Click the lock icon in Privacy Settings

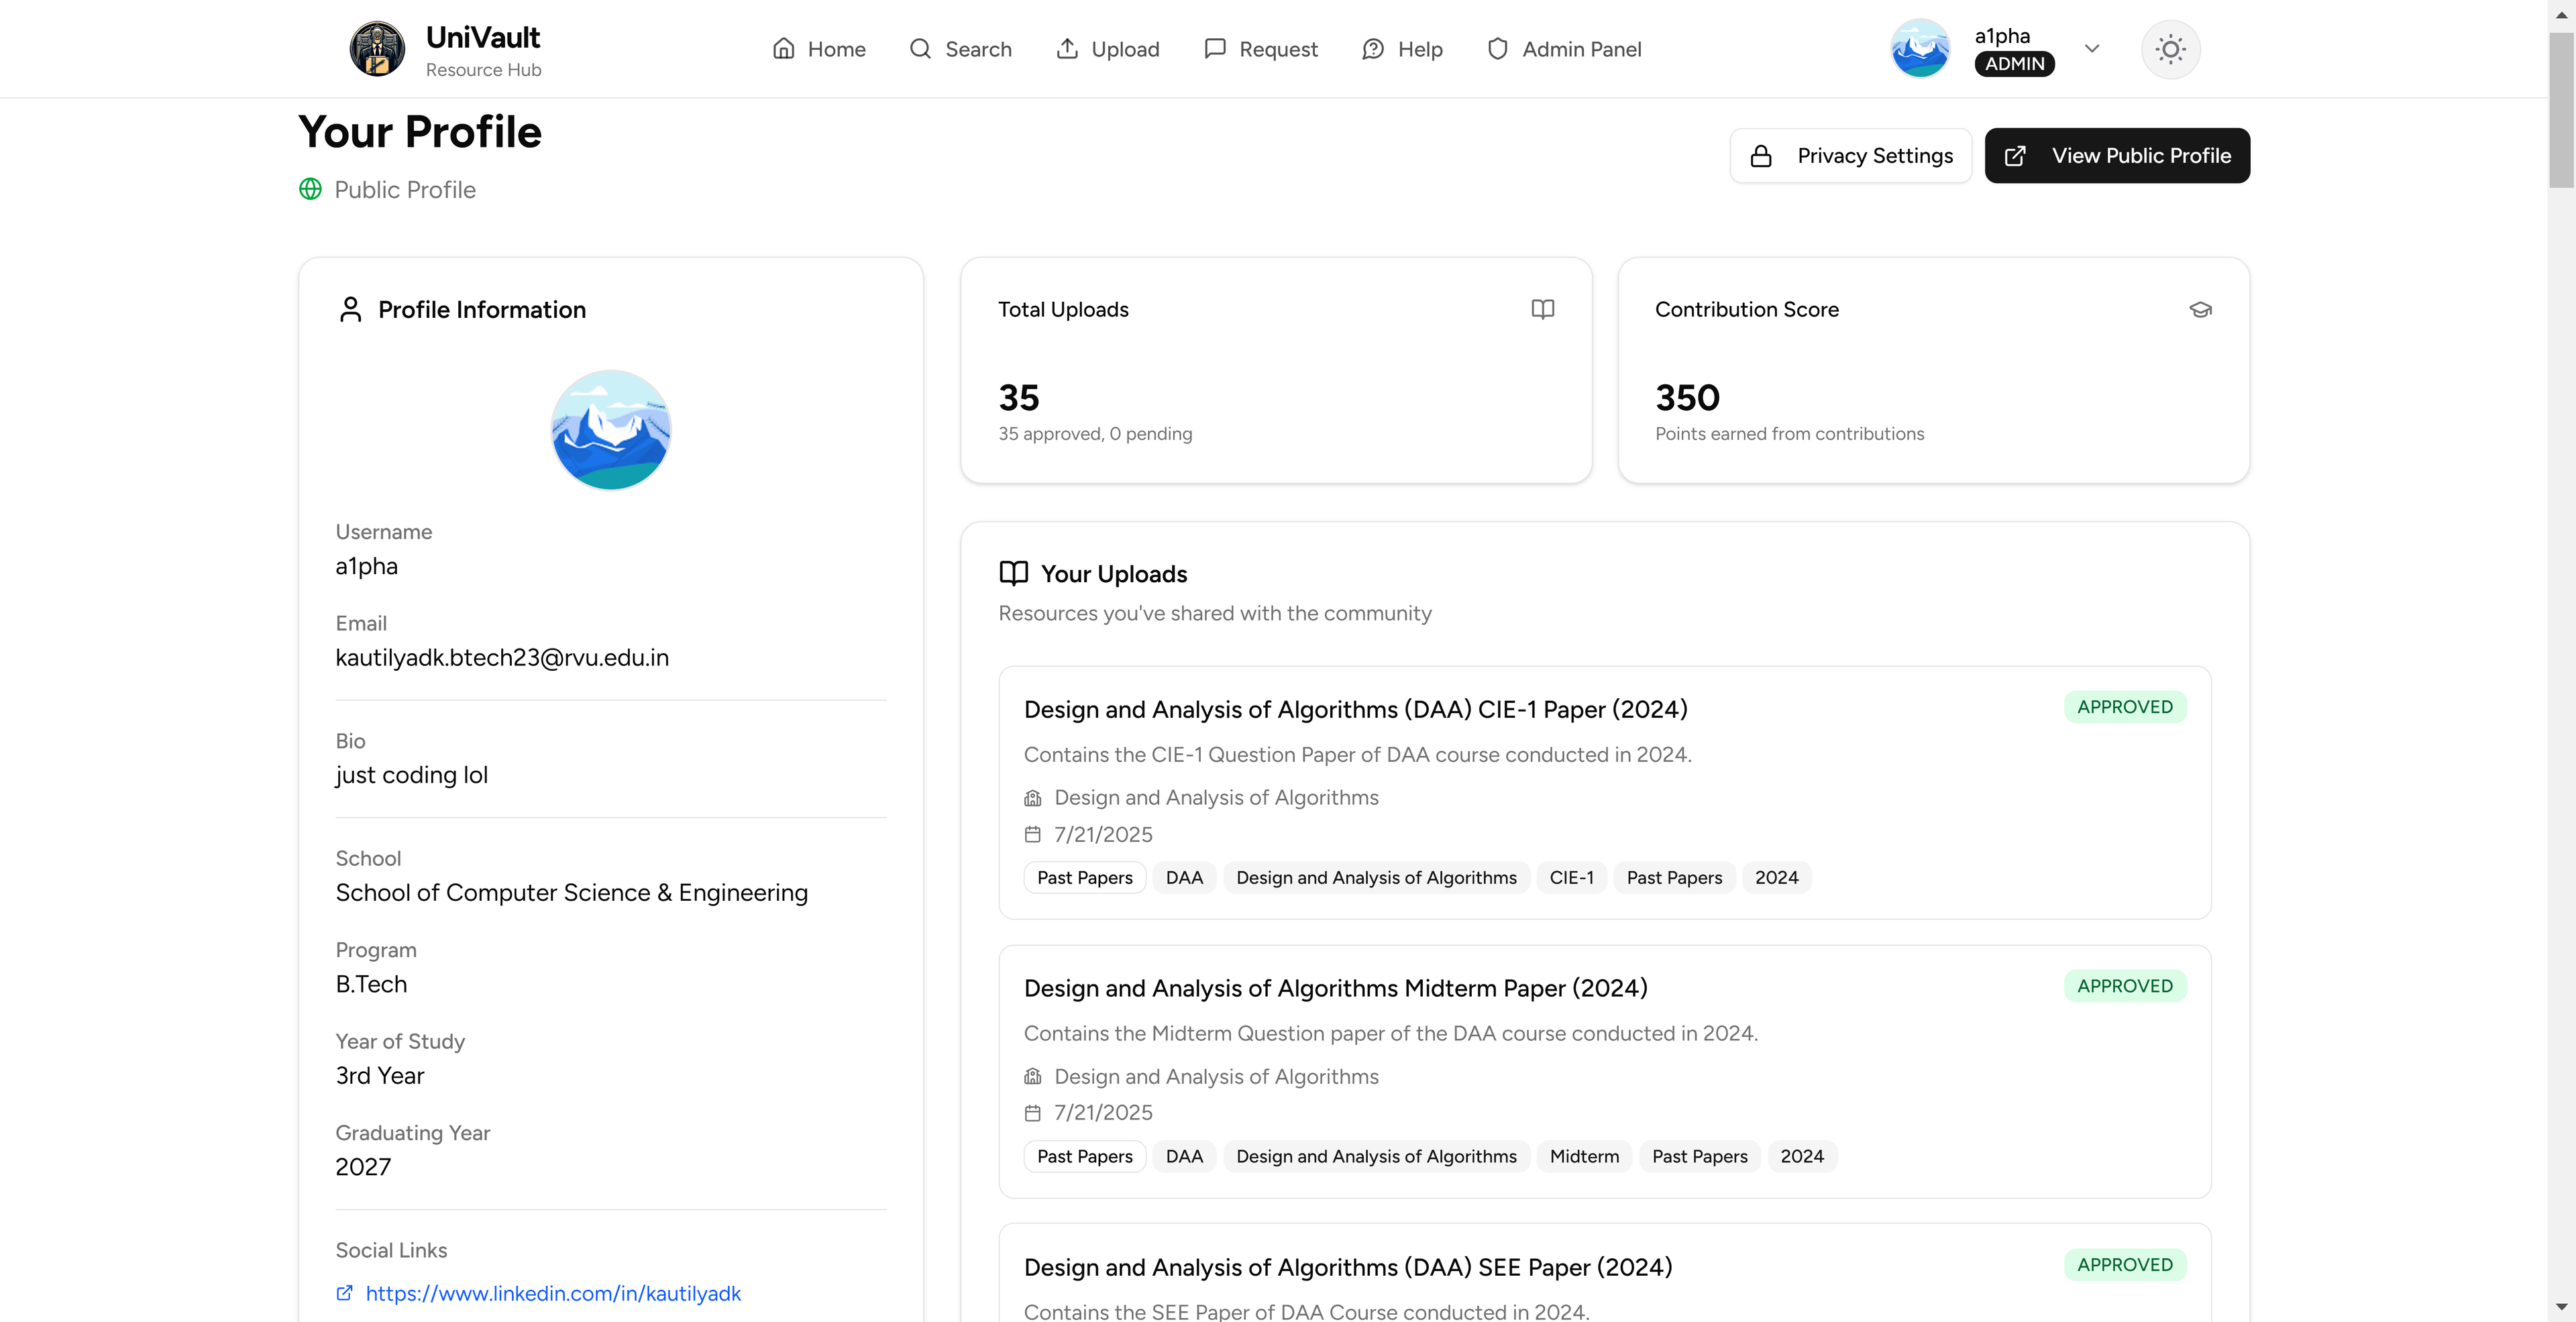click(x=1761, y=155)
